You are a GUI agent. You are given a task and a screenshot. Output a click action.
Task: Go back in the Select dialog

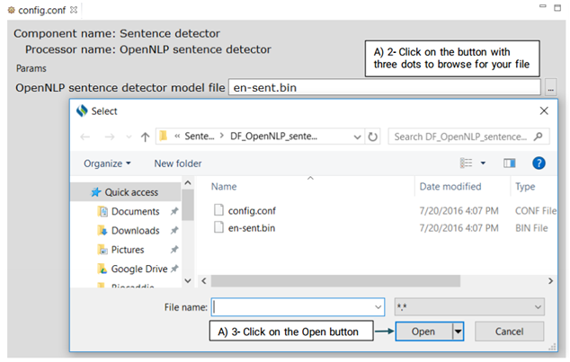(86, 137)
